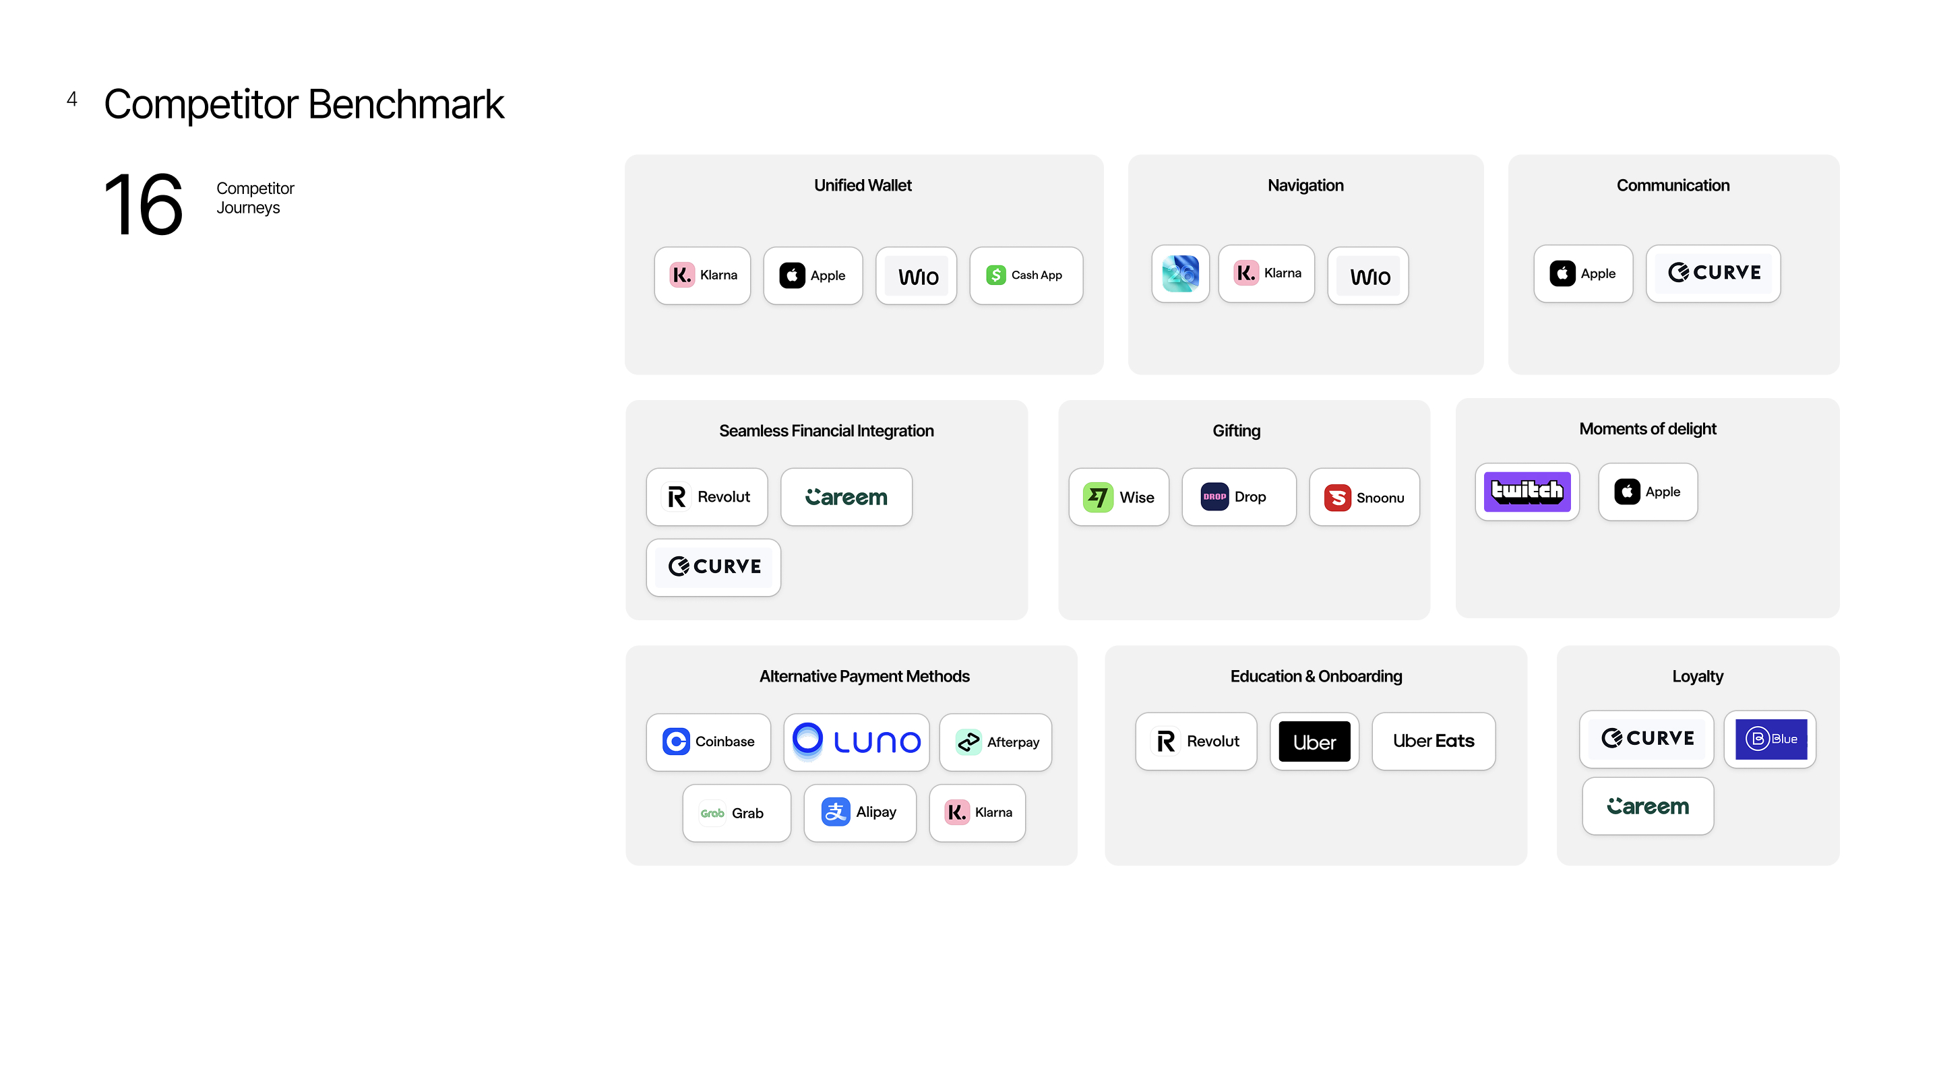Choose the Afterpay chip
Viewport: 1941px width, 1091px height.
[996, 742]
